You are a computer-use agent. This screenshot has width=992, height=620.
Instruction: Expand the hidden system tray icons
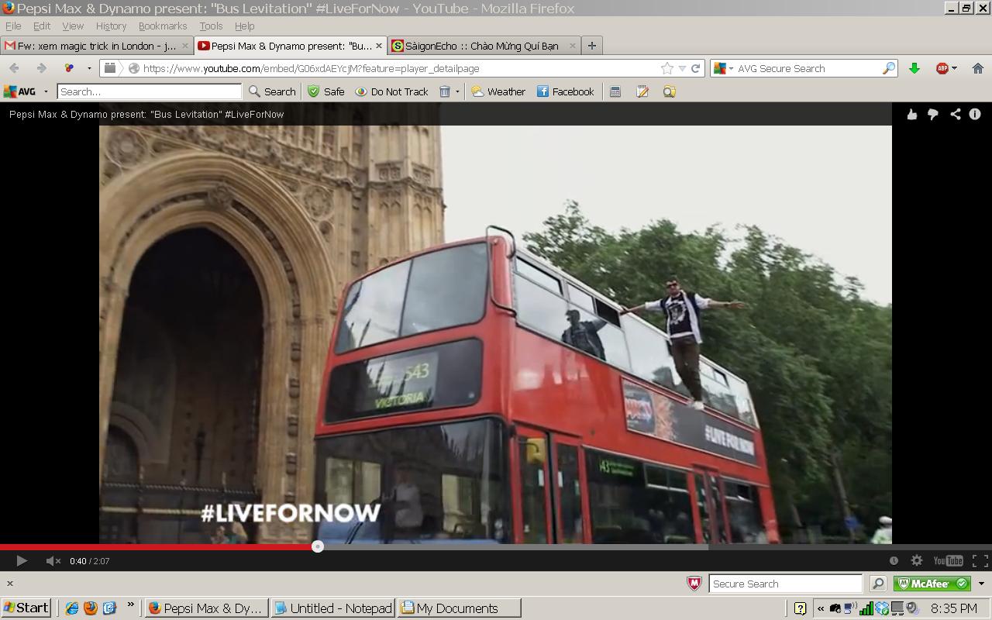(821, 608)
